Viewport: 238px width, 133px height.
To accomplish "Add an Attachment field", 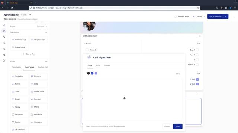I will (x=19, y=130).
